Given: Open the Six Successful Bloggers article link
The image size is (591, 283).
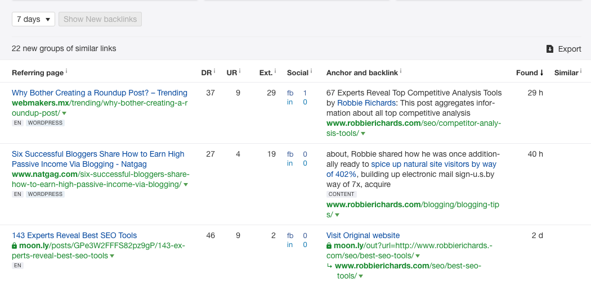Looking at the screenshot, I should pos(98,154).
